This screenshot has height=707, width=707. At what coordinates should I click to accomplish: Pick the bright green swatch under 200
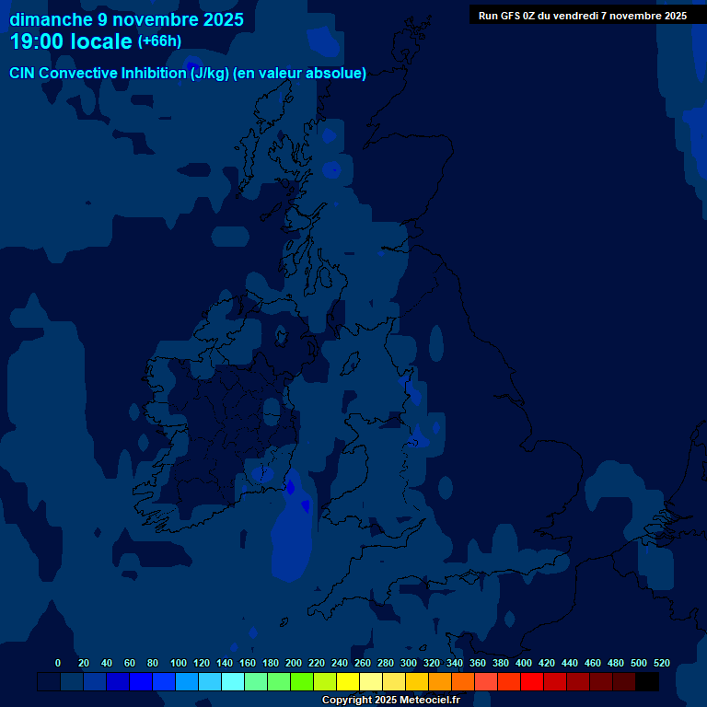[x=302, y=682]
